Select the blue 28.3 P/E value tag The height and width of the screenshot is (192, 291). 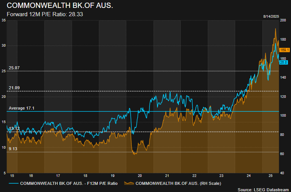pyautogui.click(x=283, y=62)
